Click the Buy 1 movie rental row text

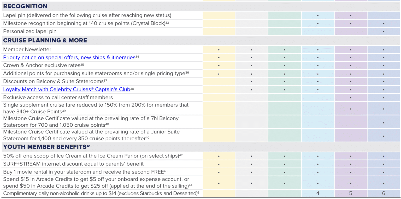point(81,172)
